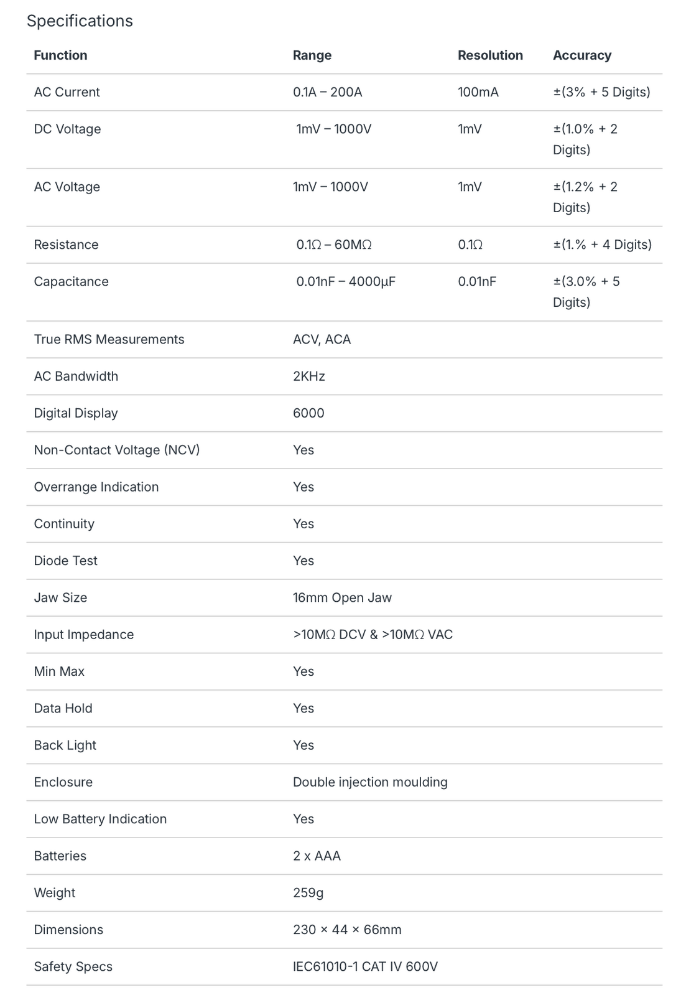Click the AC Bandwidth 2KHz value

pos(309,376)
